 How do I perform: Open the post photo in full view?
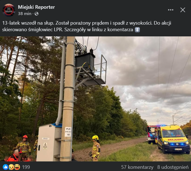point(95,99)
